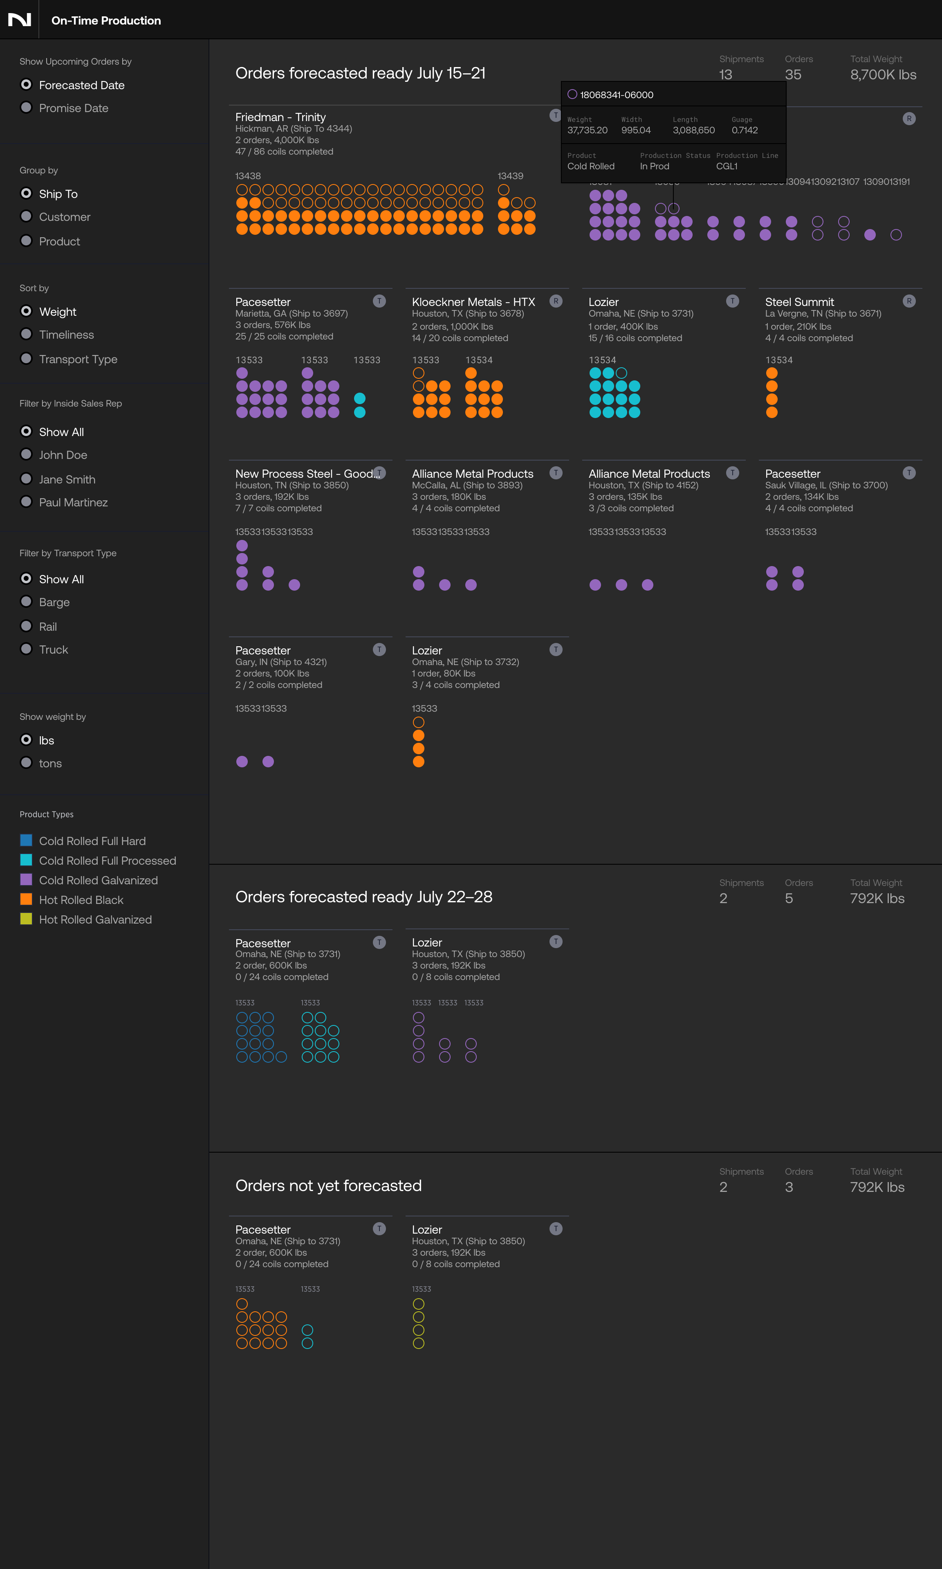Click Hot Rolled Galvanized color swatch
Screen dimensions: 942x1569
[26, 919]
